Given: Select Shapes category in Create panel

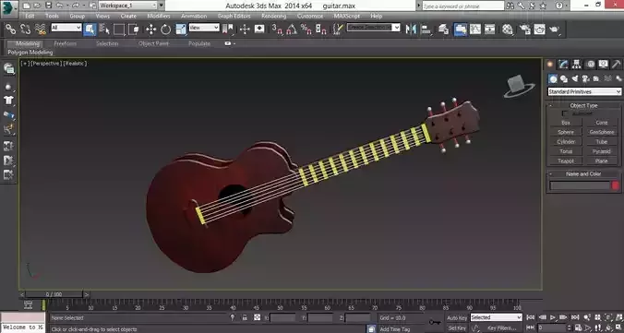Looking at the screenshot, I should pos(564,78).
